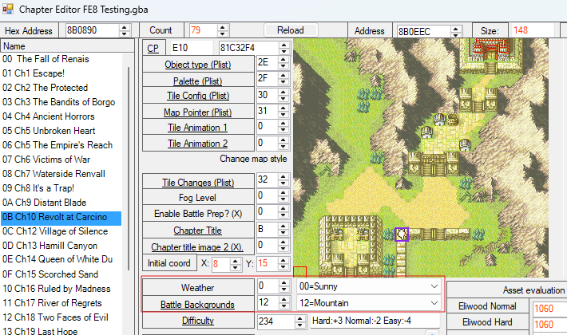Click the Difficulty link button

[198, 321]
